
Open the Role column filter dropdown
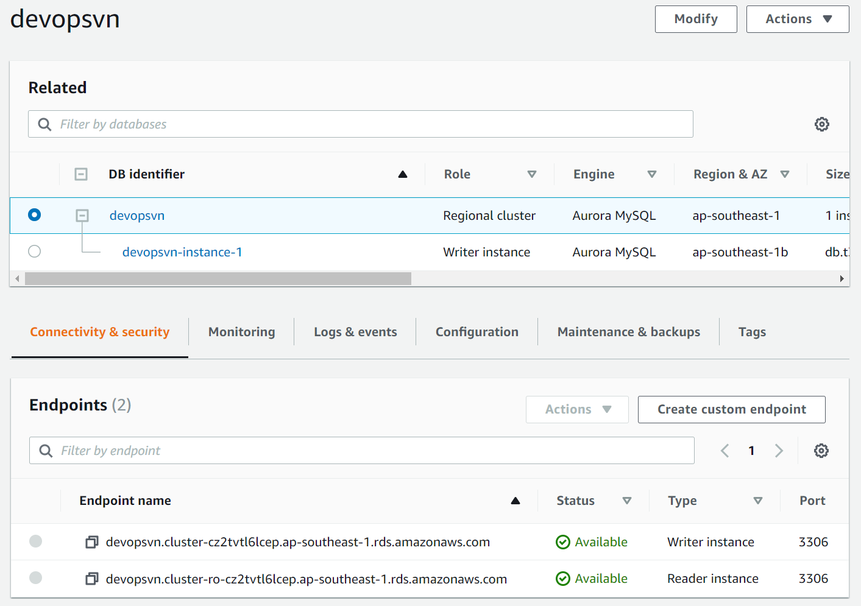click(531, 174)
